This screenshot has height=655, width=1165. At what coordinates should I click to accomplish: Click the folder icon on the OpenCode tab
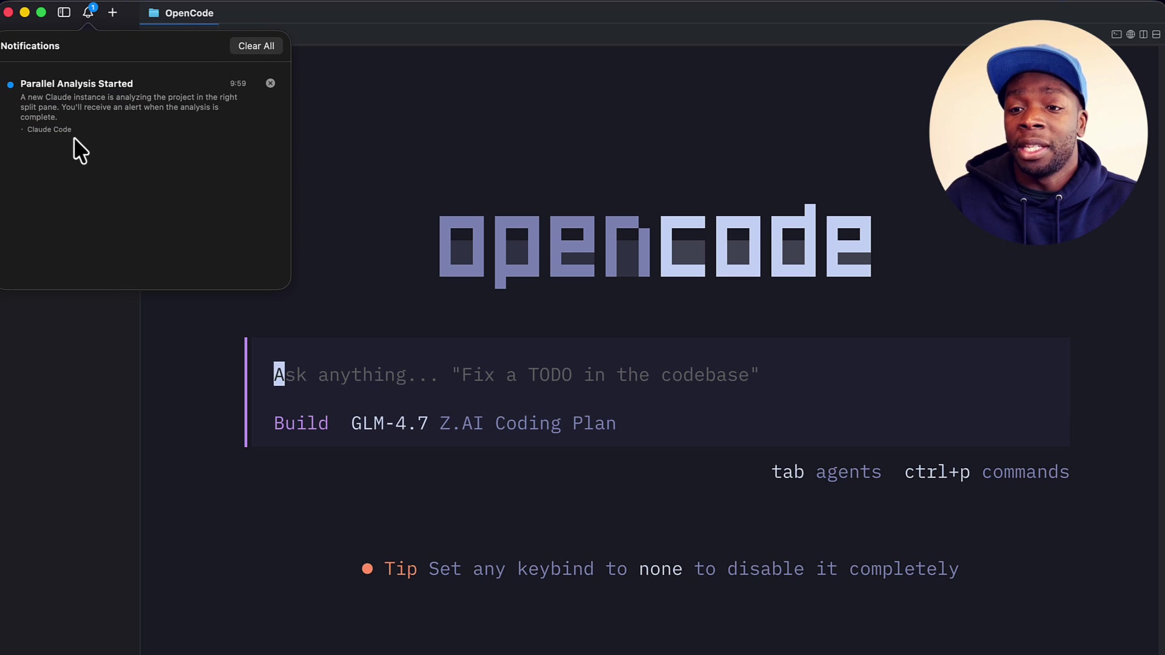coord(155,12)
